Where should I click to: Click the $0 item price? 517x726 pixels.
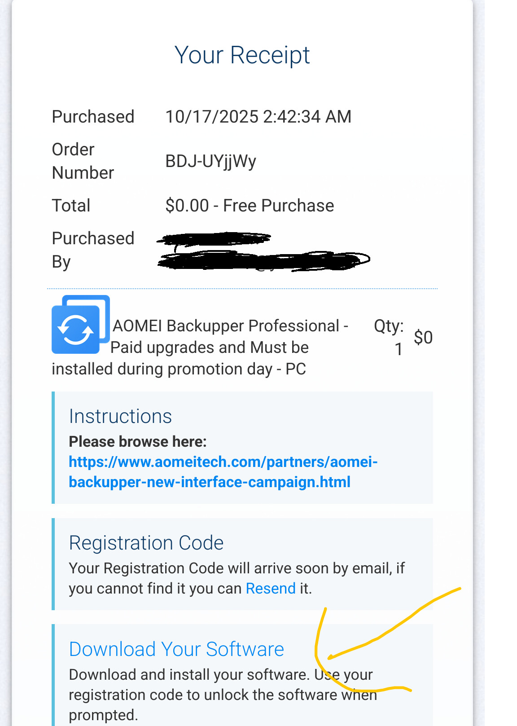[423, 338]
